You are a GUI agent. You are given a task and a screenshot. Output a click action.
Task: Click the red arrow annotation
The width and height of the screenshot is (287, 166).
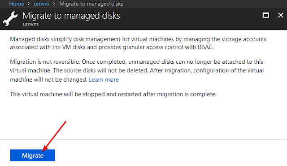[x=54, y=136]
